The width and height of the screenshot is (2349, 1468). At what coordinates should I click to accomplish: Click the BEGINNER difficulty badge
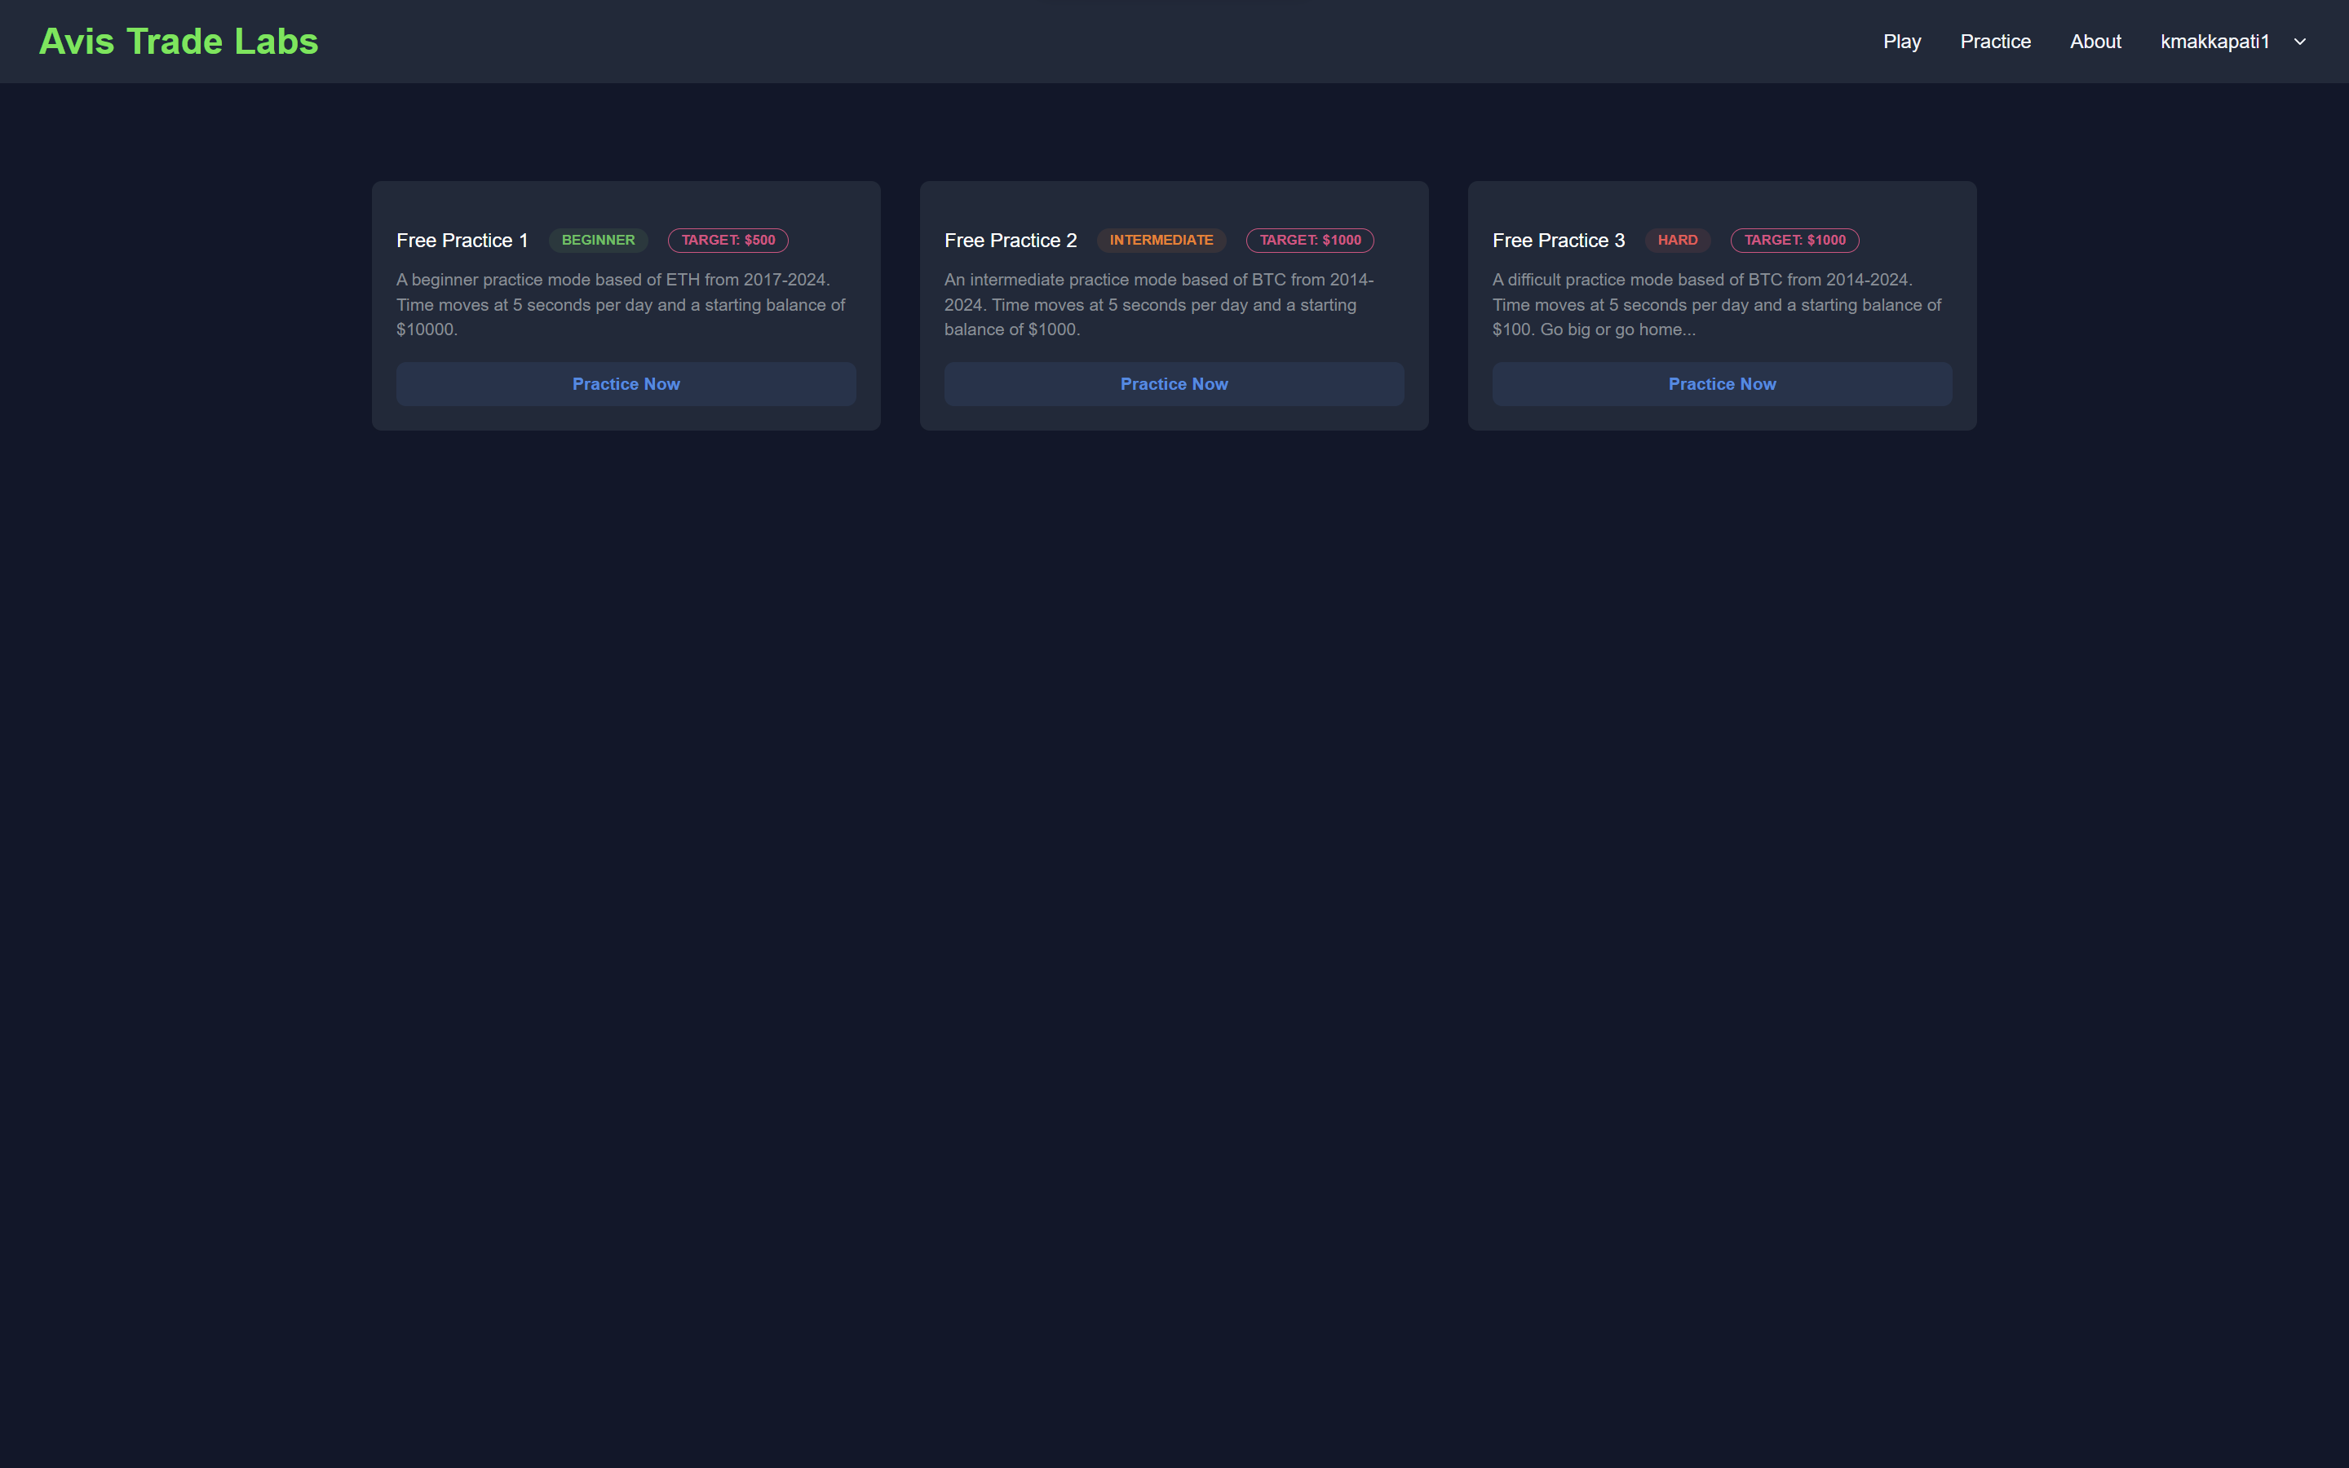pos(598,240)
